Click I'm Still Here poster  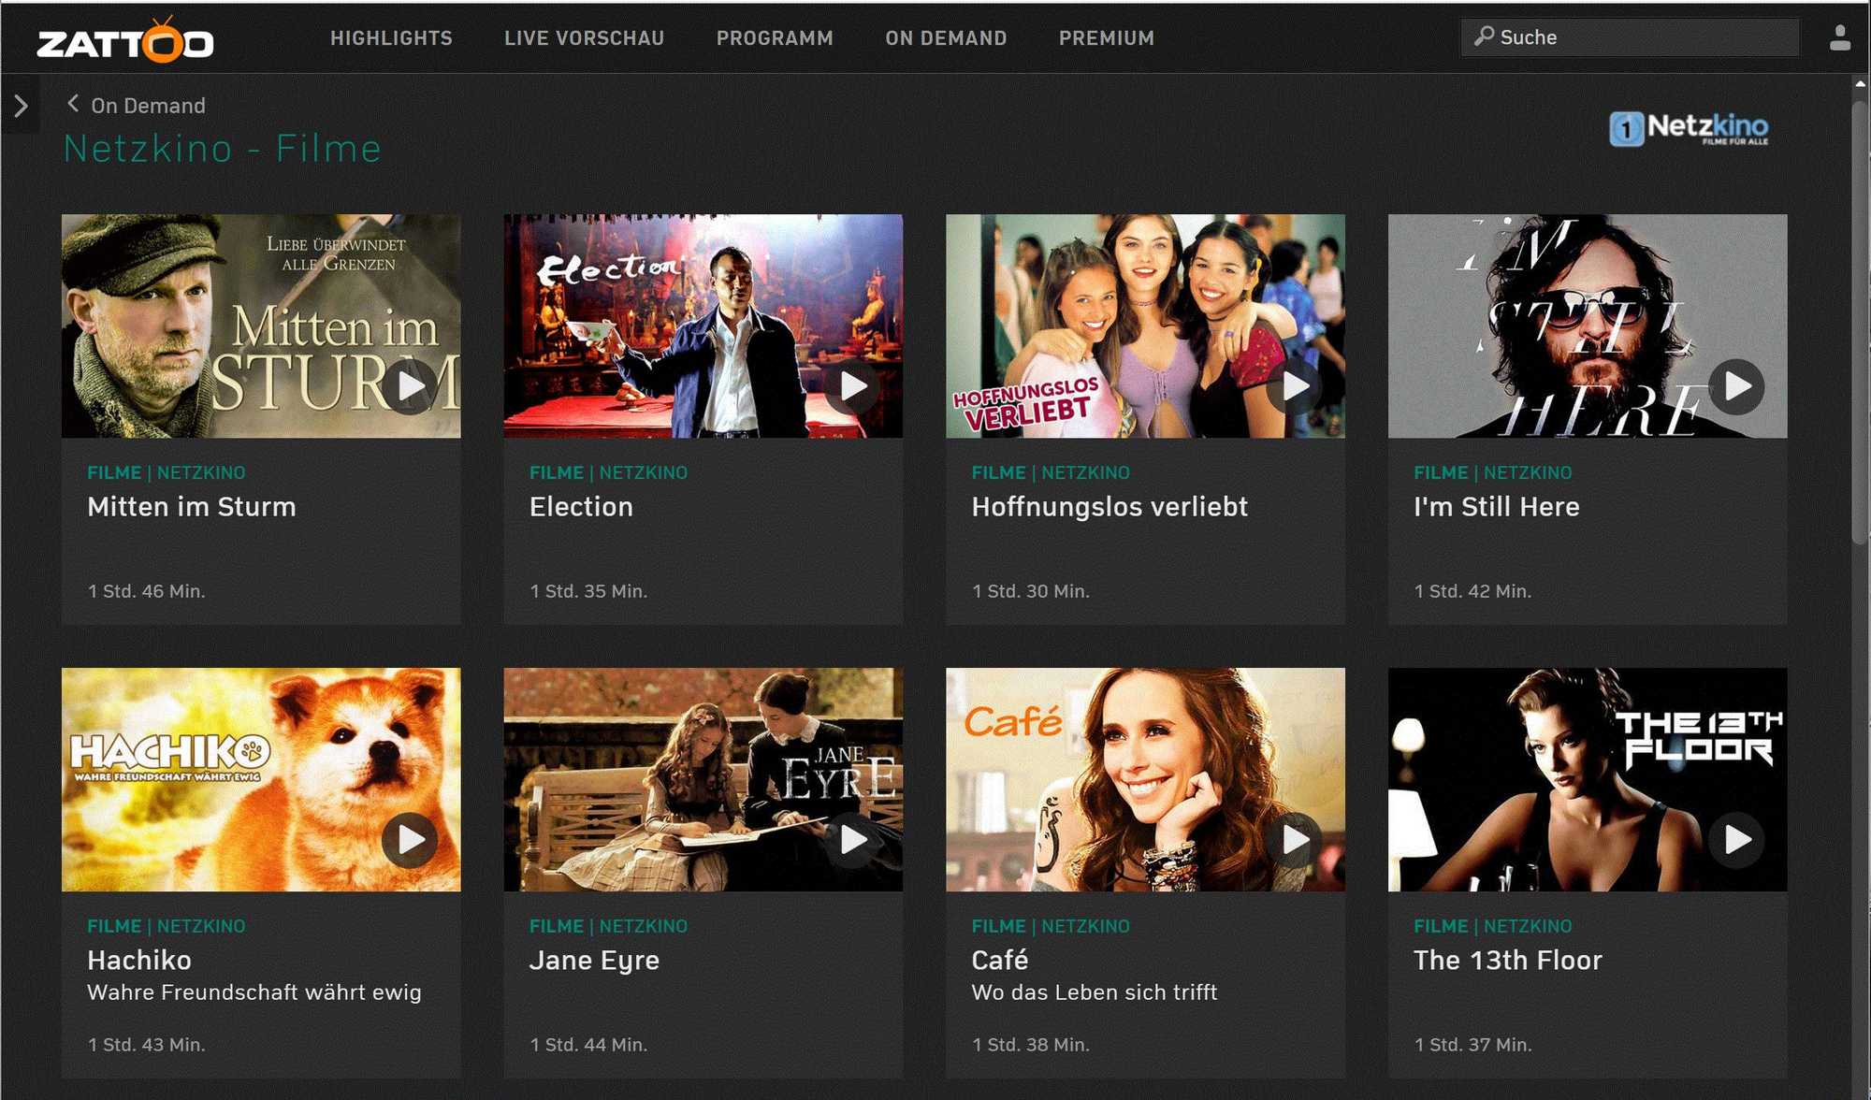[x=1588, y=326]
